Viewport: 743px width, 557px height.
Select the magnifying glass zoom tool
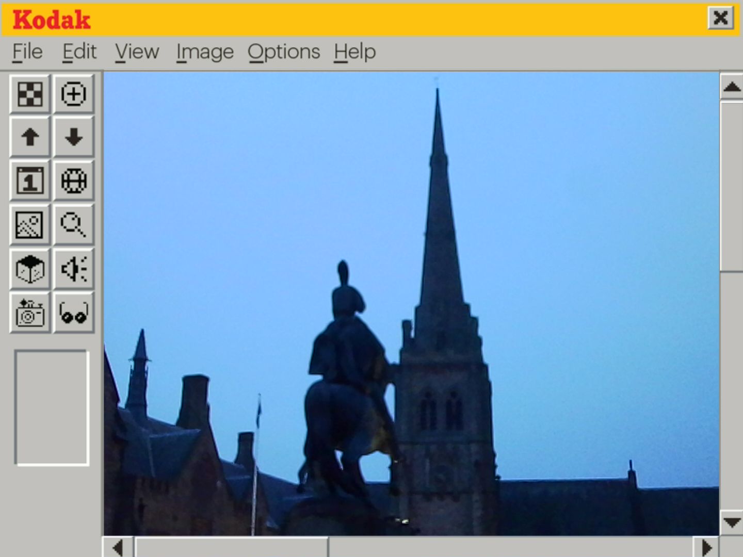point(74,225)
